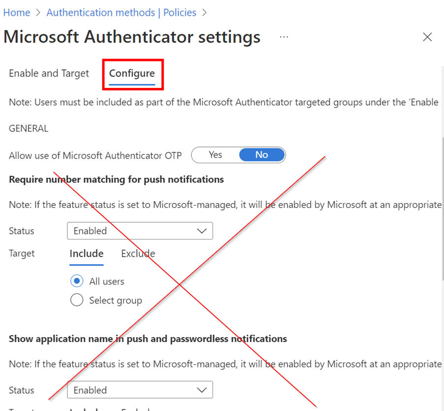This screenshot has width=444, height=411.
Task: Choose the Select group radio button
Action: [x=77, y=300]
